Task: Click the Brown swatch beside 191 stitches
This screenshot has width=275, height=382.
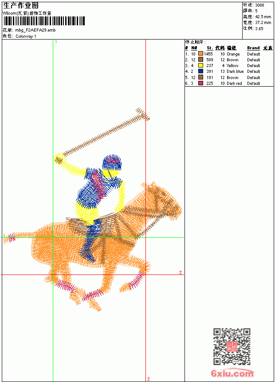Action: click(200, 77)
